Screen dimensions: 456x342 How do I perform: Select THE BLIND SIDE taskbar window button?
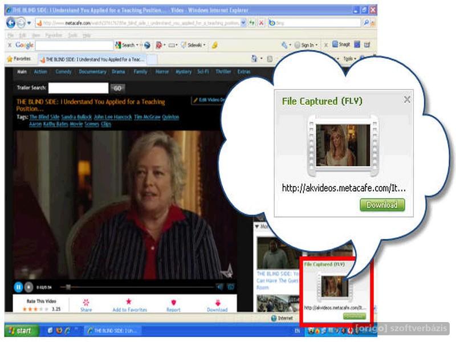(113, 331)
